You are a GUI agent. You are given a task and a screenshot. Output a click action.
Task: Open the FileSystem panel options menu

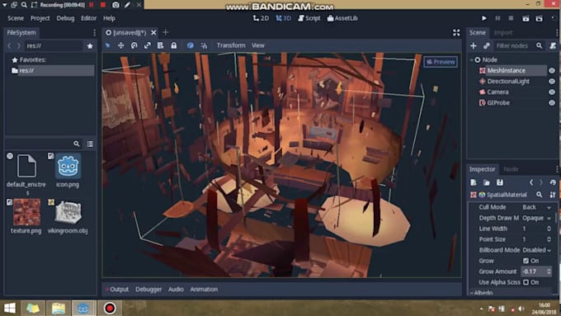click(94, 32)
